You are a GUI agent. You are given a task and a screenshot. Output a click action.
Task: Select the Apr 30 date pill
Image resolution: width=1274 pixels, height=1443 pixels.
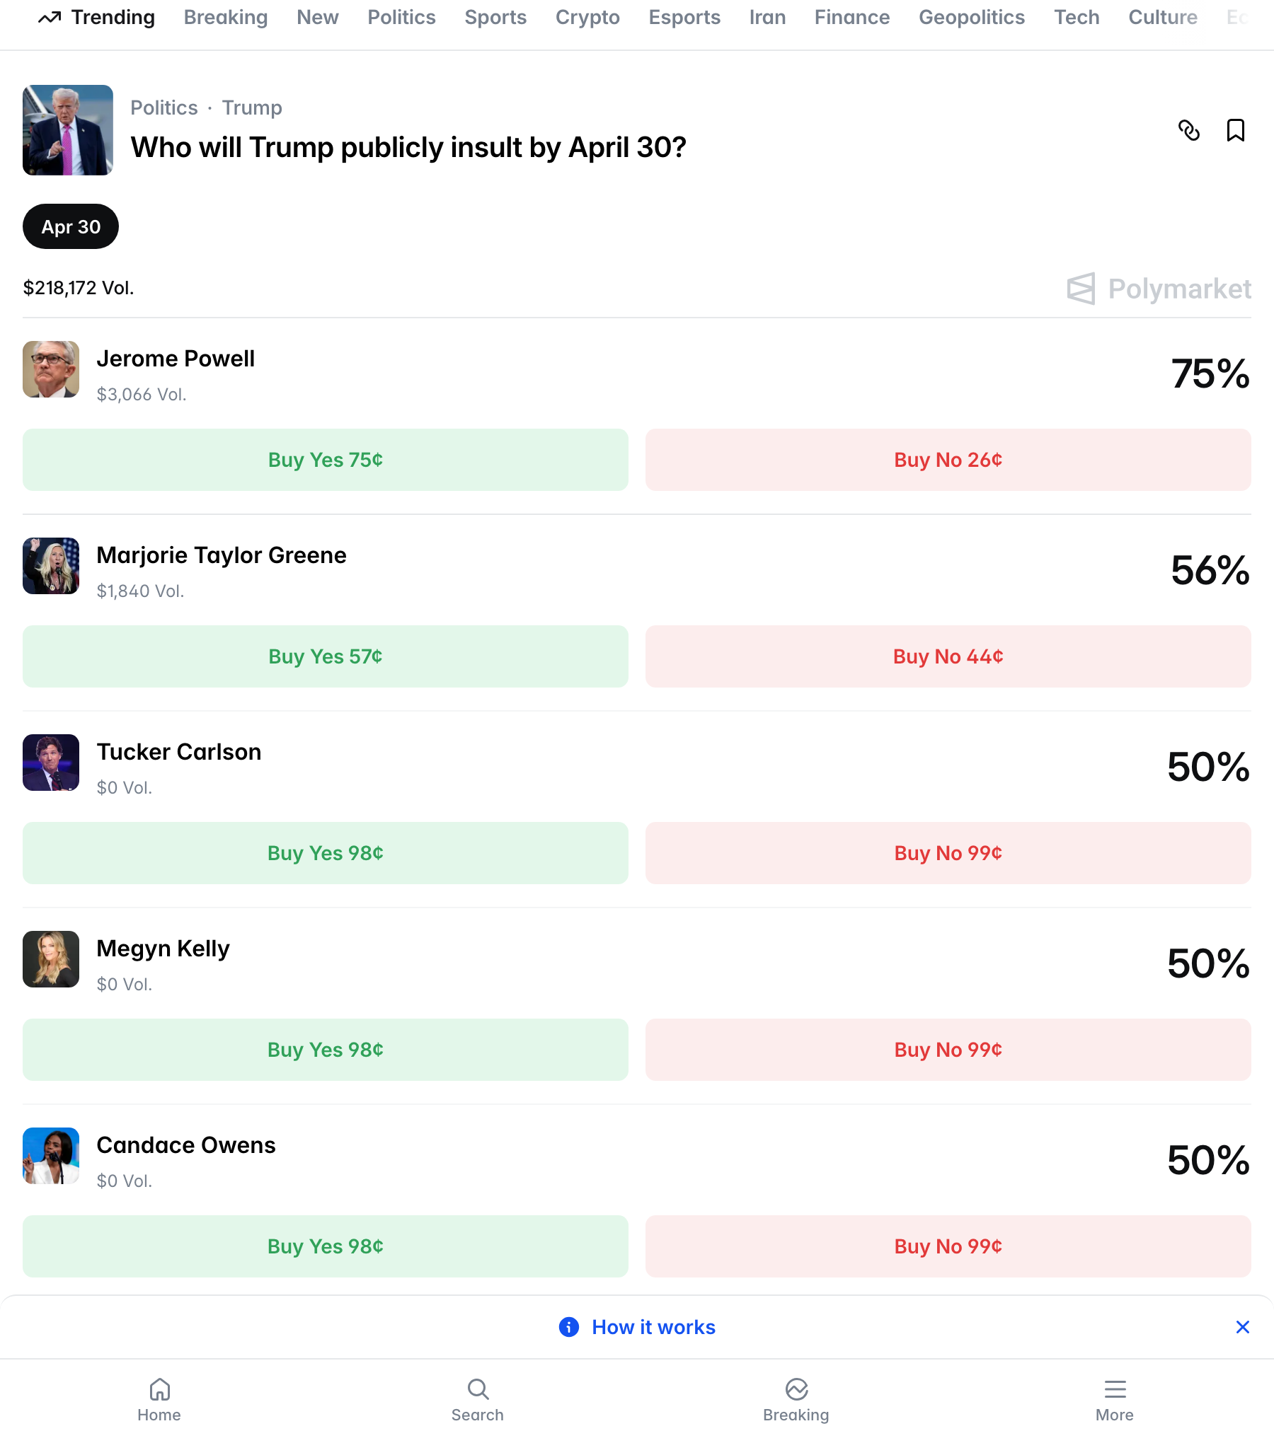pos(71,226)
